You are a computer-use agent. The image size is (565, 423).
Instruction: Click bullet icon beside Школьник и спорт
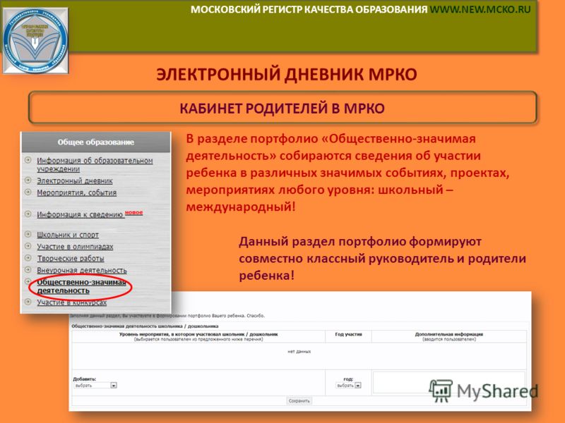coord(28,234)
